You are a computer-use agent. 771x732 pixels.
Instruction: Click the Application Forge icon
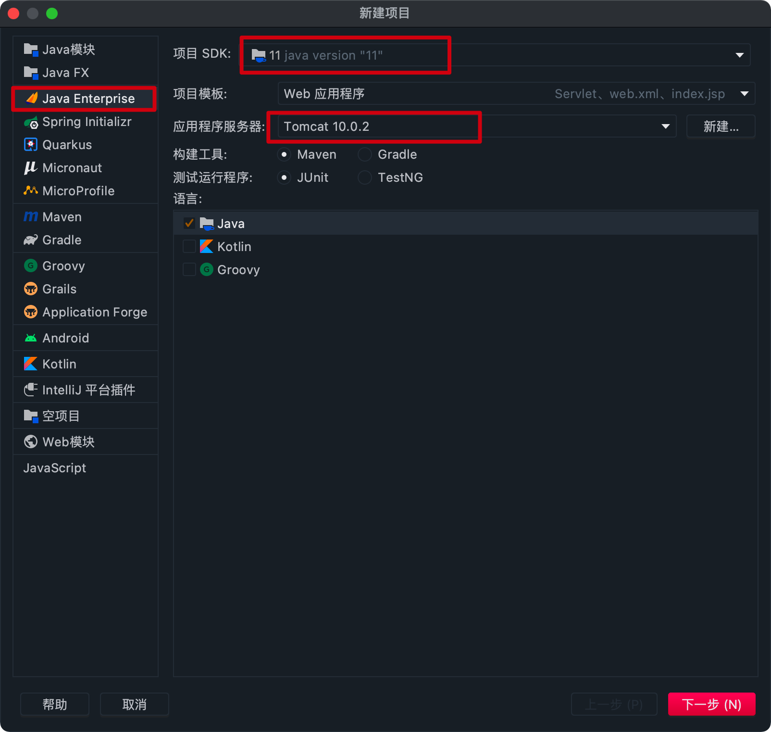31,312
